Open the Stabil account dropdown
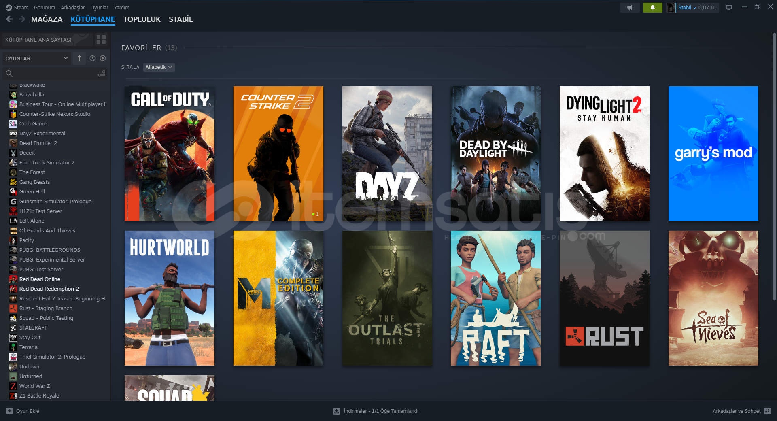 (687, 7)
